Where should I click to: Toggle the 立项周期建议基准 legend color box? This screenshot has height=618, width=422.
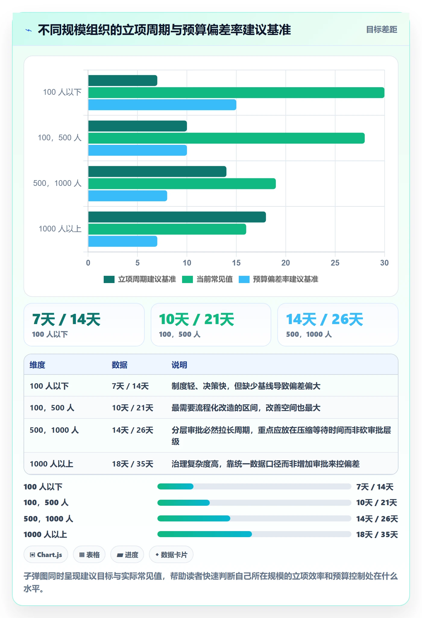pos(109,279)
